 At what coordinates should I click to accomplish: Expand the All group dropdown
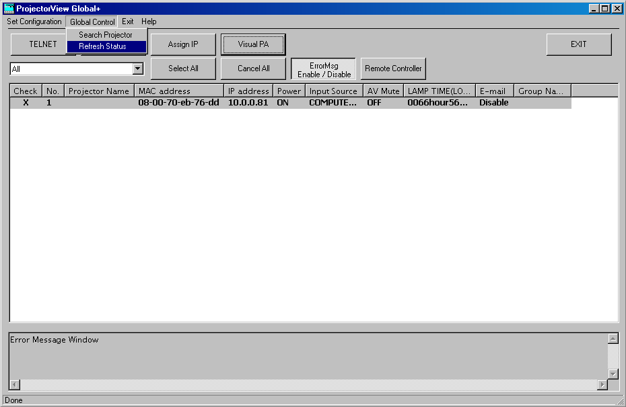click(x=138, y=69)
